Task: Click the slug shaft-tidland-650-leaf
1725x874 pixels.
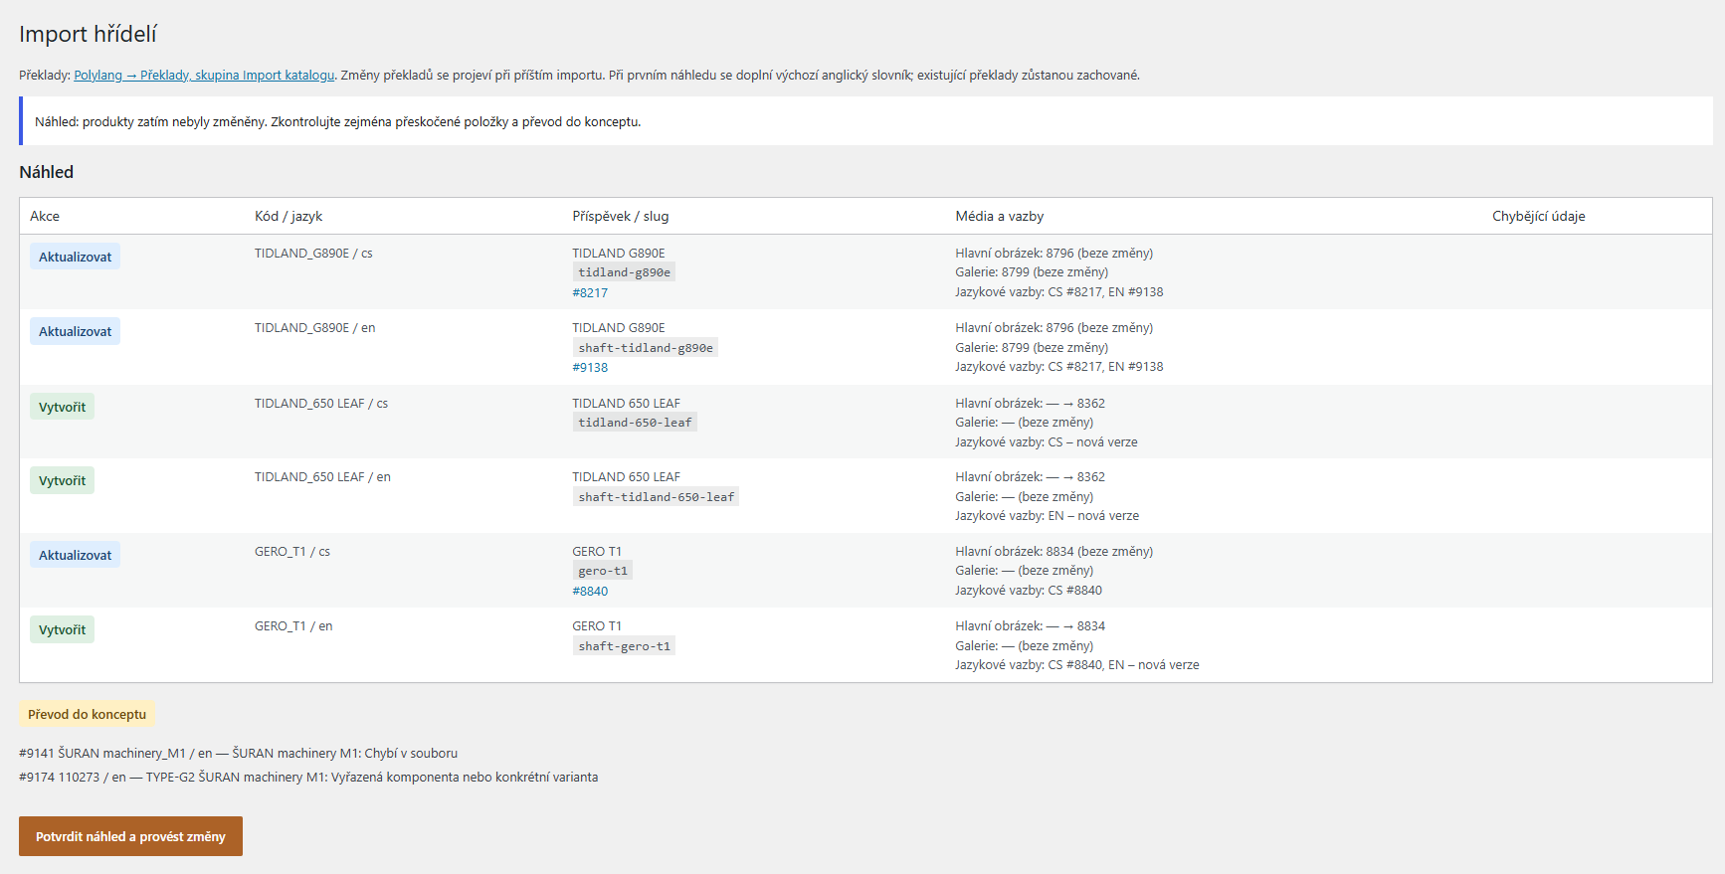Action: click(x=656, y=497)
